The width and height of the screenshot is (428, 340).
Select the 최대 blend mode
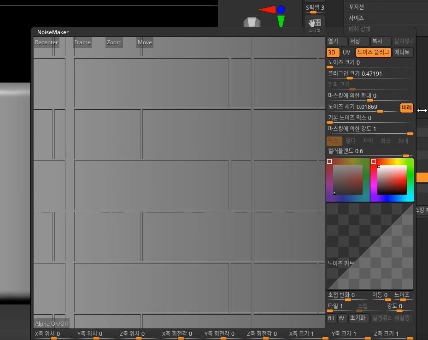(403, 141)
